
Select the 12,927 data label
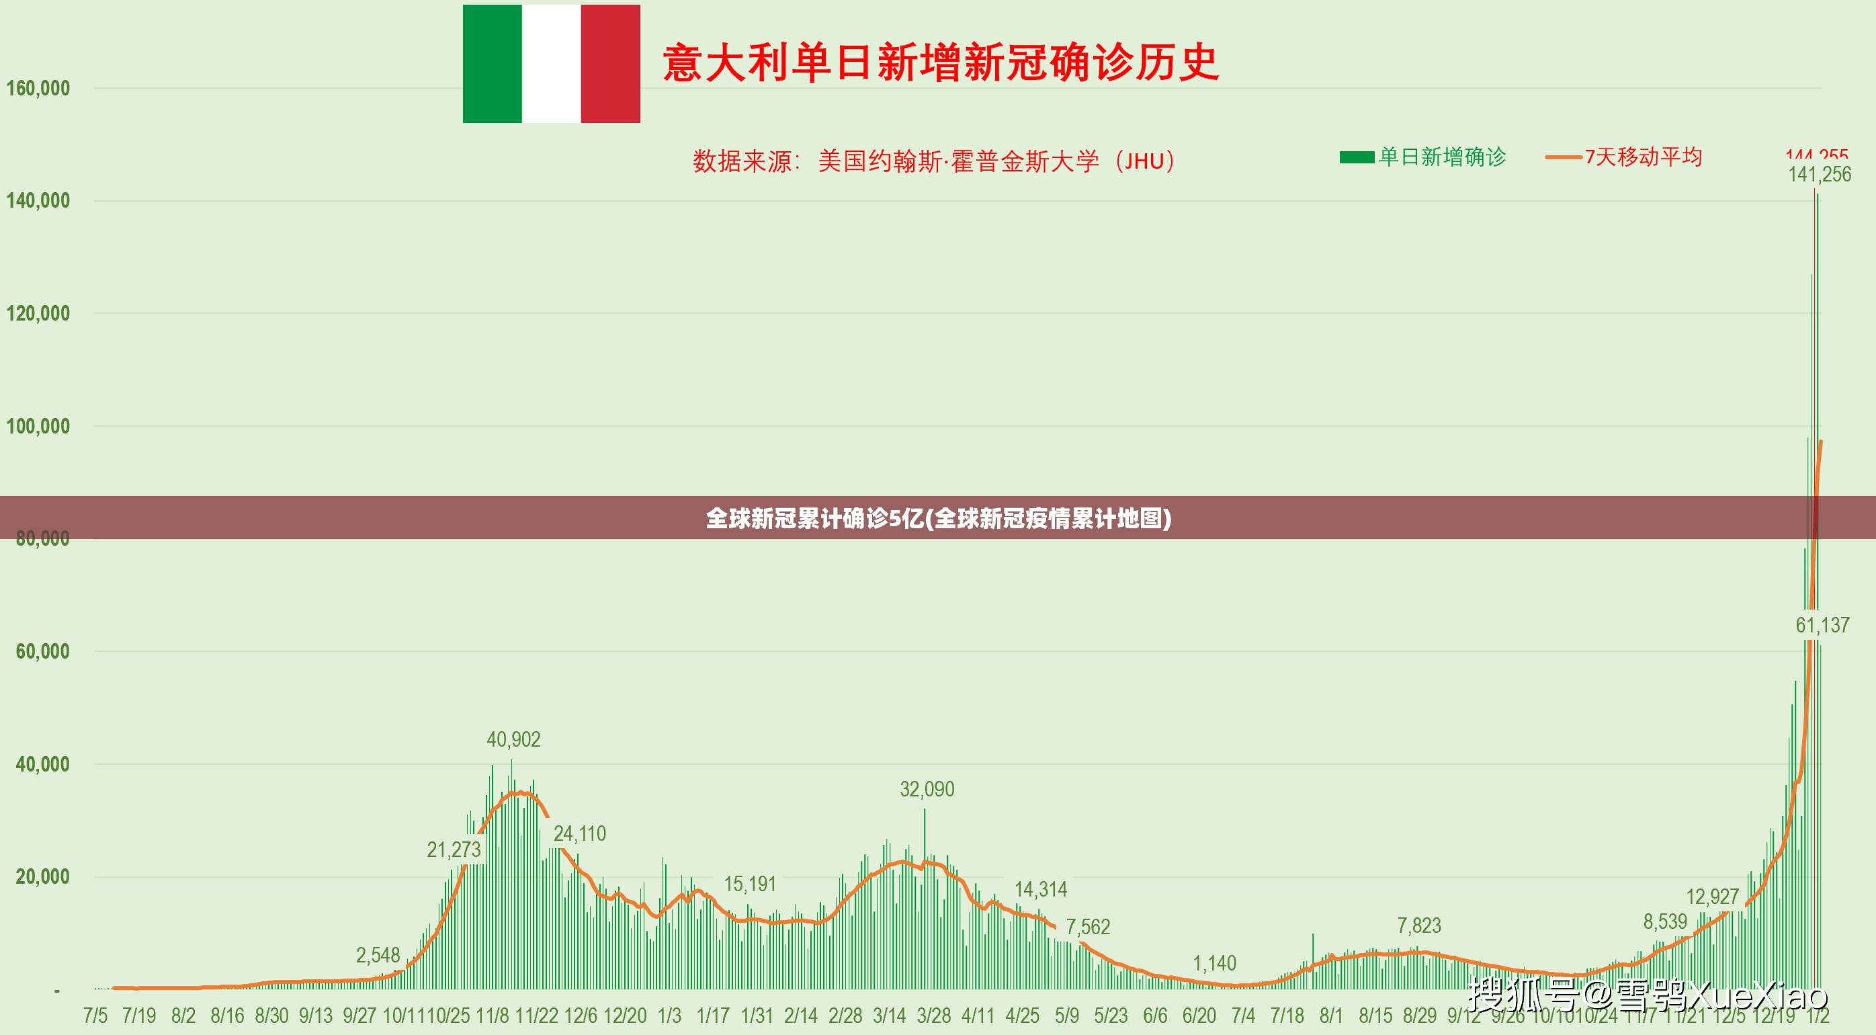pyautogui.click(x=1712, y=897)
